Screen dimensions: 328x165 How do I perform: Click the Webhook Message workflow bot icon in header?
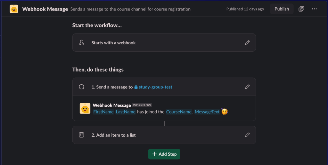[x=14, y=9]
